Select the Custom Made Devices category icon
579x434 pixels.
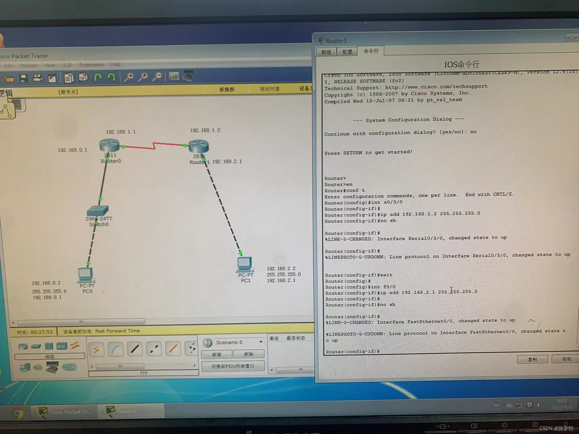[52, 367]
